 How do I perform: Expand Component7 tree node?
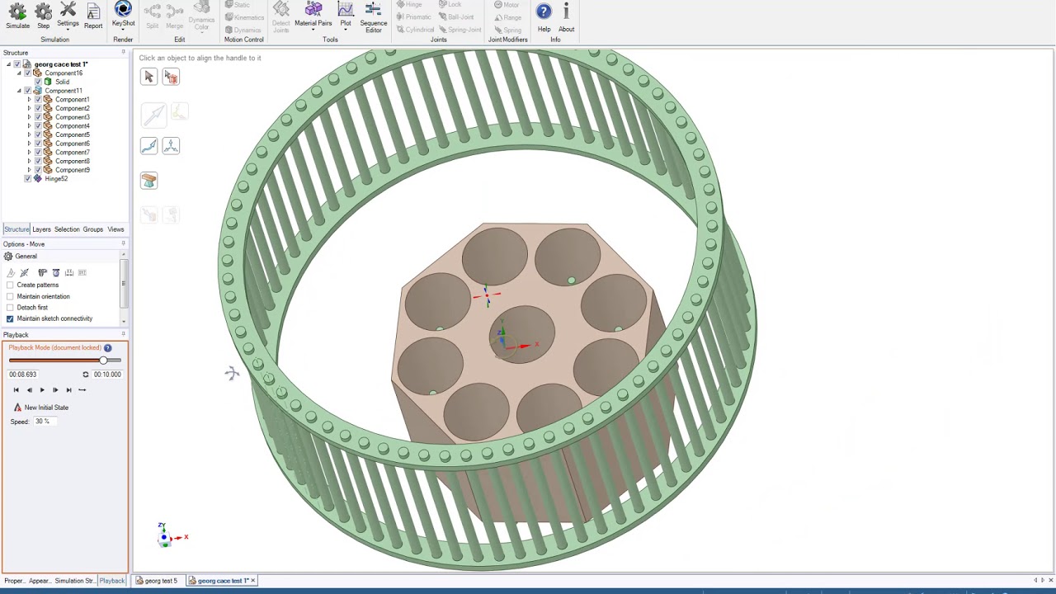pyautogui.click(x=29, y=153)
